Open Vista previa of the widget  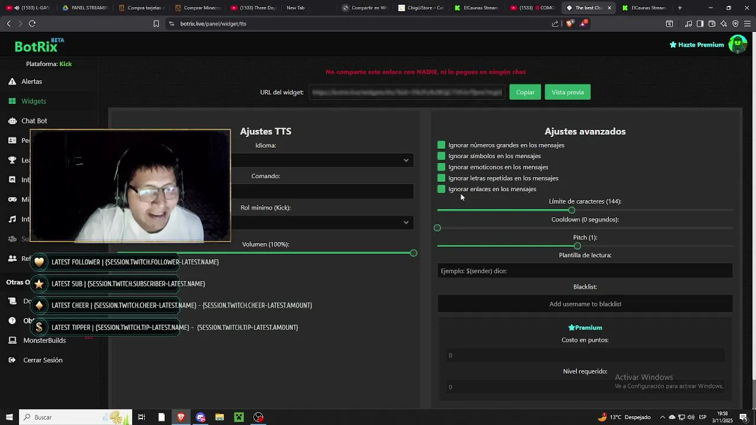568,92
